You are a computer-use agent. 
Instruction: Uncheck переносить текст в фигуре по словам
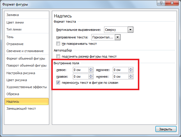(x=58, y=83)
